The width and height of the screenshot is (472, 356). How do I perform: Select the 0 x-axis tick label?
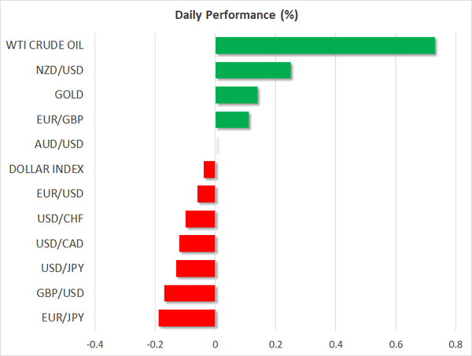[x=215, y=344]
